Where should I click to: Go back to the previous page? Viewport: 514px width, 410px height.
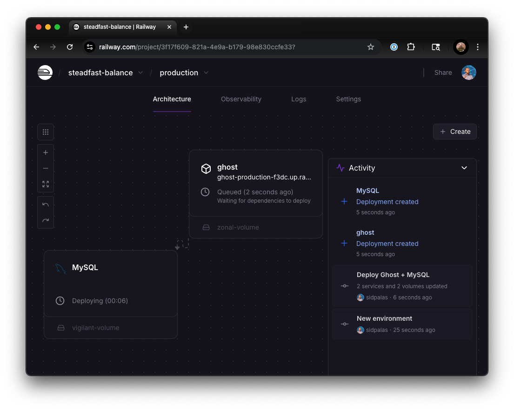(x=36, y=47)
